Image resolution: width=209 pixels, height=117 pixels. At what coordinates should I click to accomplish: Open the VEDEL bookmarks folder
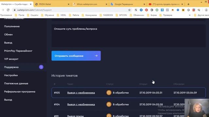[61, 15]
